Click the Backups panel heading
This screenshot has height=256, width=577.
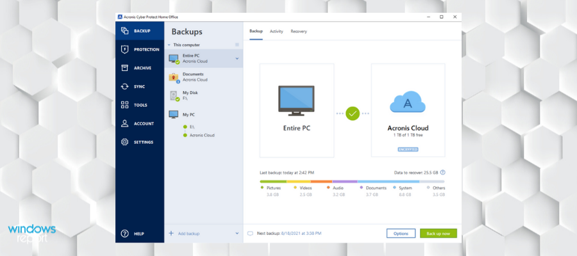(187, 31)
